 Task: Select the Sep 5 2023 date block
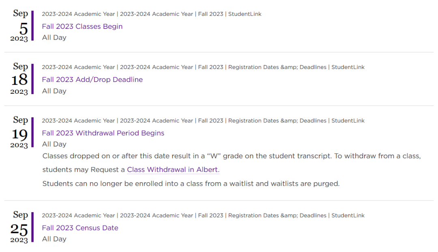pyautogui.click(x=19, y=26)
